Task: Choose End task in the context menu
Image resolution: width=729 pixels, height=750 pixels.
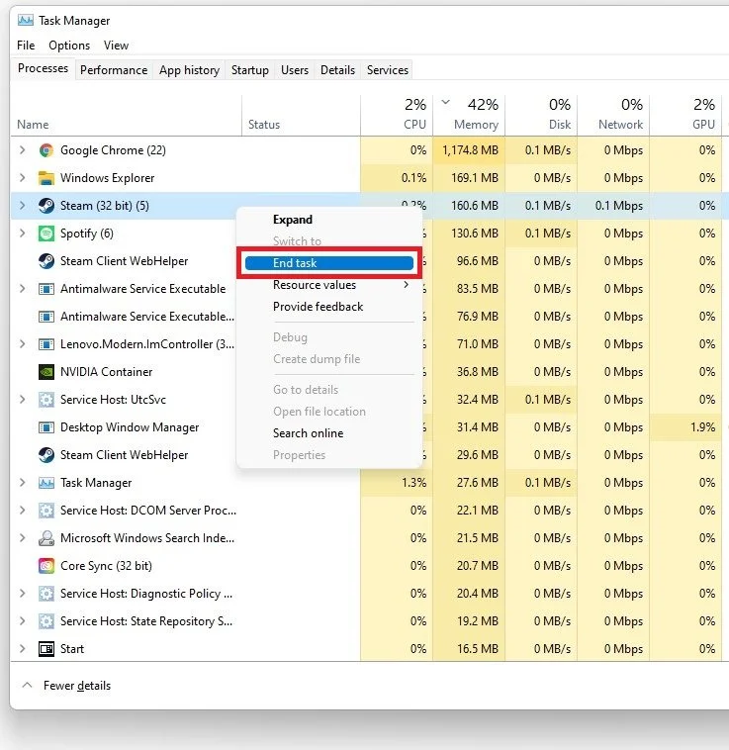Action: click(x=328, y=263)
